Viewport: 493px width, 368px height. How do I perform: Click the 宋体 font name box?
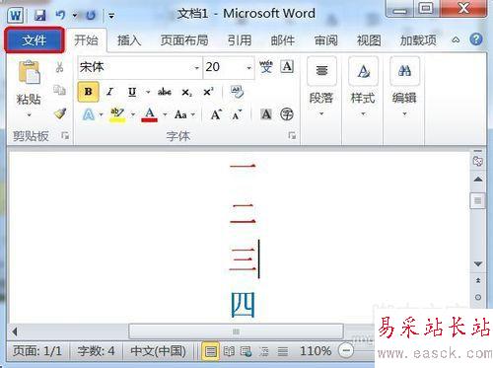[x=135, y=67]
